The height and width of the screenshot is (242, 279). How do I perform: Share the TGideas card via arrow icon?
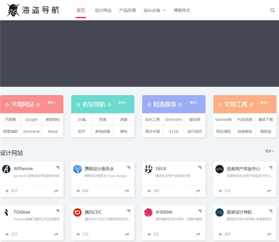pos(56,234)
